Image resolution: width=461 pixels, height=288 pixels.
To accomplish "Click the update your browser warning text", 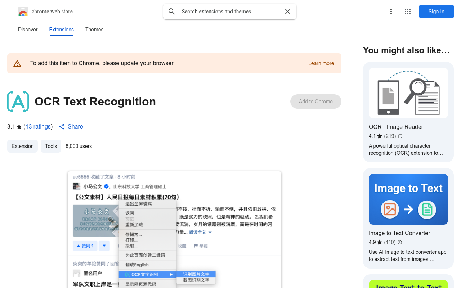I will point(102,63).
